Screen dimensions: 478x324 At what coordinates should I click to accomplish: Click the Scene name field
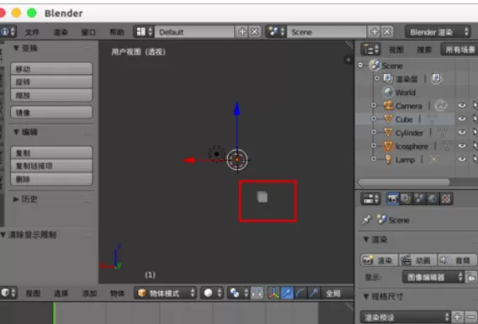tap(327, 32)
